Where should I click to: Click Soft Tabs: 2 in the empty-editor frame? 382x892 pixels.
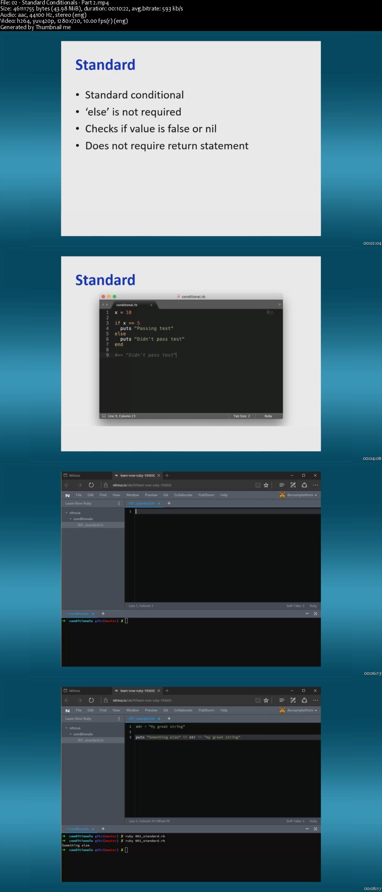[295, 606]
